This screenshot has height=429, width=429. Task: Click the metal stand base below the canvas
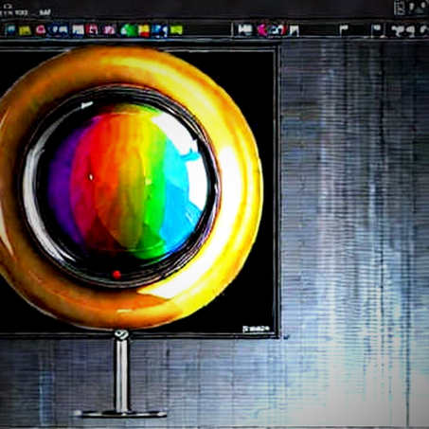pos(120,414)
